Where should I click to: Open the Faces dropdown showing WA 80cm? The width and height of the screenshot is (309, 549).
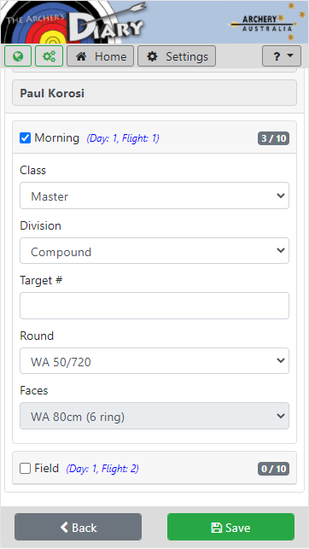pos(154,416)
